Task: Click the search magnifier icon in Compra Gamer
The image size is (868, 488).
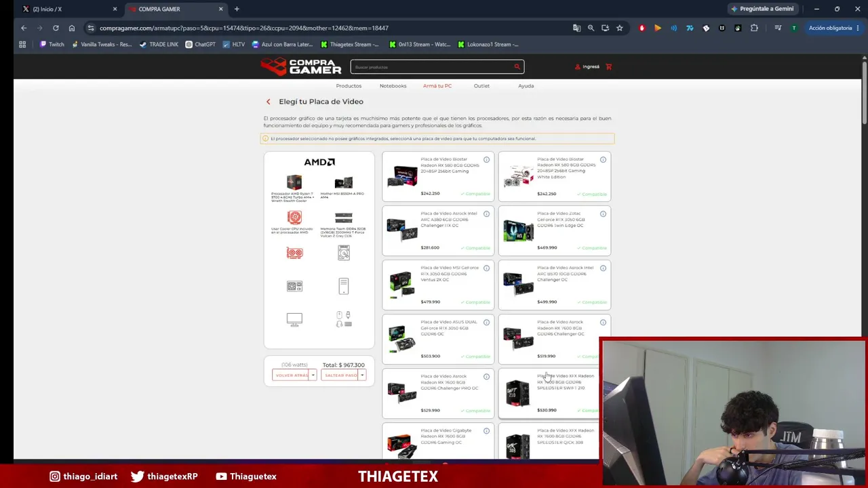Action: point(517,66)
